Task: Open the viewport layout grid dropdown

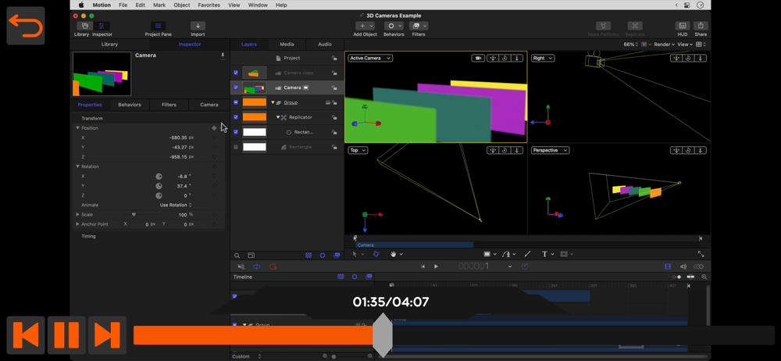Action: point(701,45)
